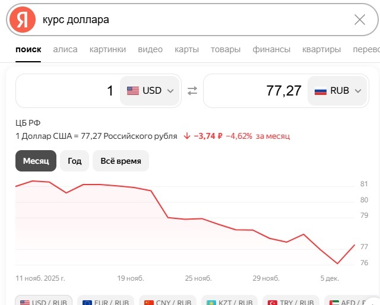This screenshot has height=305, width=380.
Task: Open the RUB currency dropdown
Action: pyautogui.click(x=337, y=91)
